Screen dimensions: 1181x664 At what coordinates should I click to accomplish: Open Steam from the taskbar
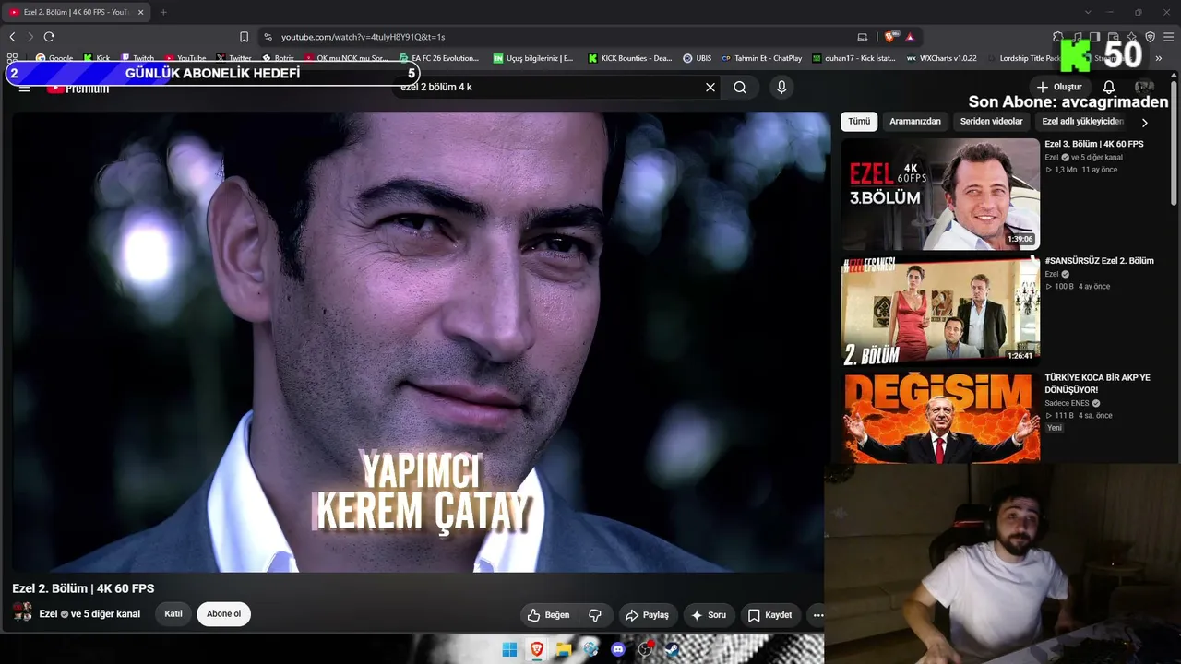(x=673, y=649)
